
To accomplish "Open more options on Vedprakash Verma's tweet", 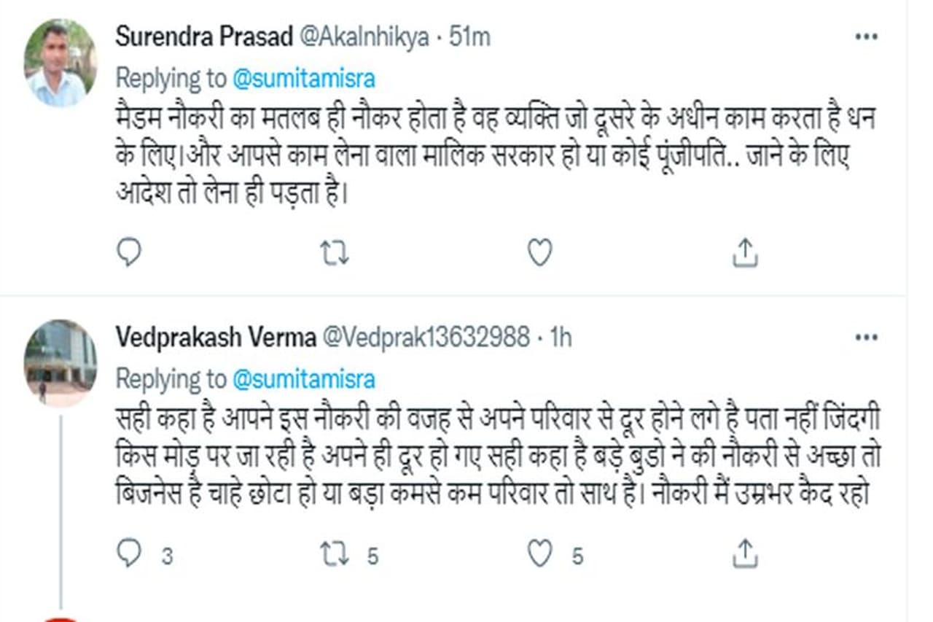I will point(866,338).
